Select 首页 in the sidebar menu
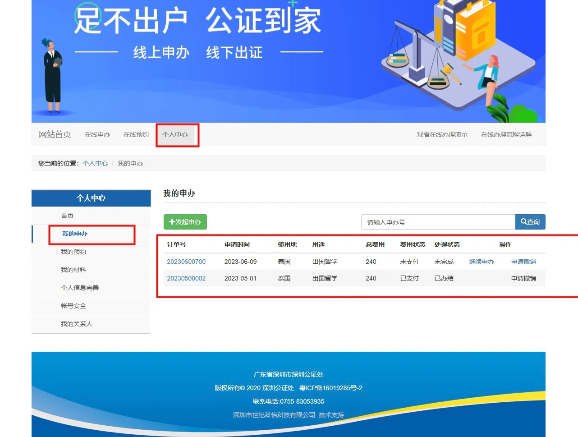The image size is (578, 437). coord(67,216)
